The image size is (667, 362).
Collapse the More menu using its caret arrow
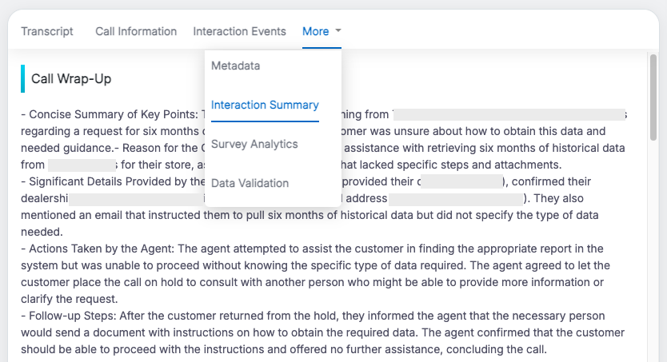coord(339,31)
